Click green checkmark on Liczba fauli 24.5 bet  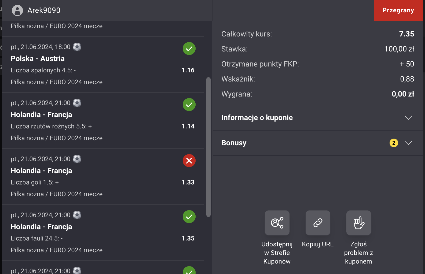189,217
